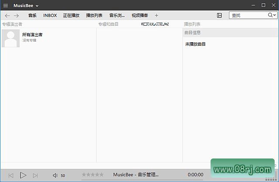The image size is (279, 182).
Task: Close the MusicBee window
Action: pyautogui.click(x=273, y=5)
